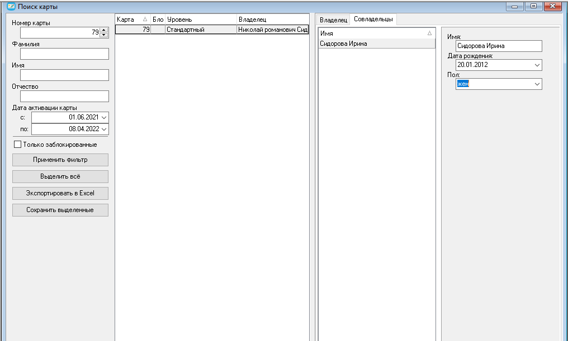Select the Николай романович owner cell
Screen dimensions: 568x341
click(x=272, y=30)
